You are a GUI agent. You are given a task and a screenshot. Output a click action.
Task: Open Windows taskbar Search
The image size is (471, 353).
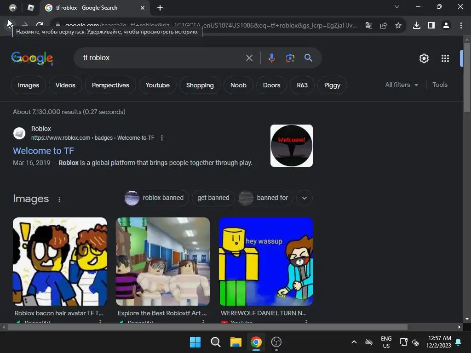215,342
